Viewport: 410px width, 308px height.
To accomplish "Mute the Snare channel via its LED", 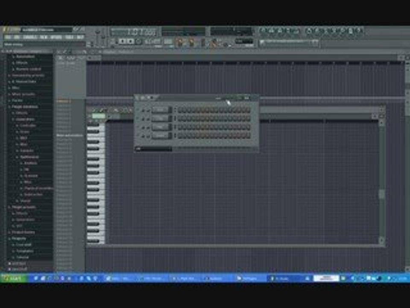I will (138, 136).
